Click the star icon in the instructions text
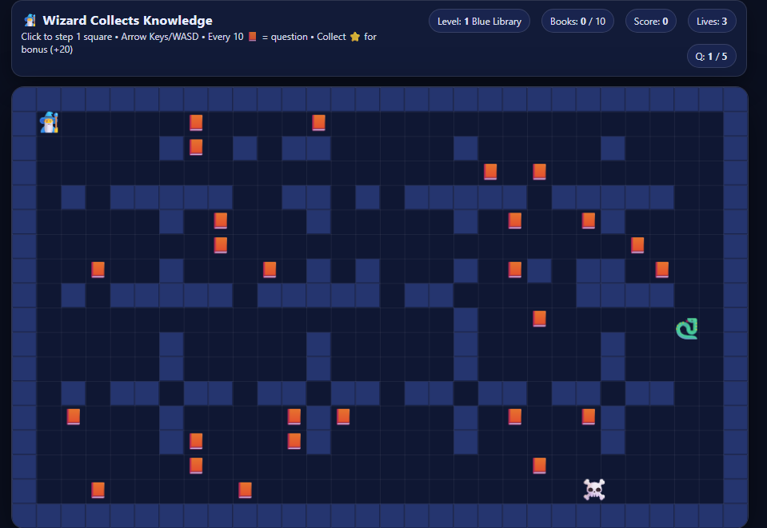The image size is (767, 528). pyautogui.click(x=355, y=37)
